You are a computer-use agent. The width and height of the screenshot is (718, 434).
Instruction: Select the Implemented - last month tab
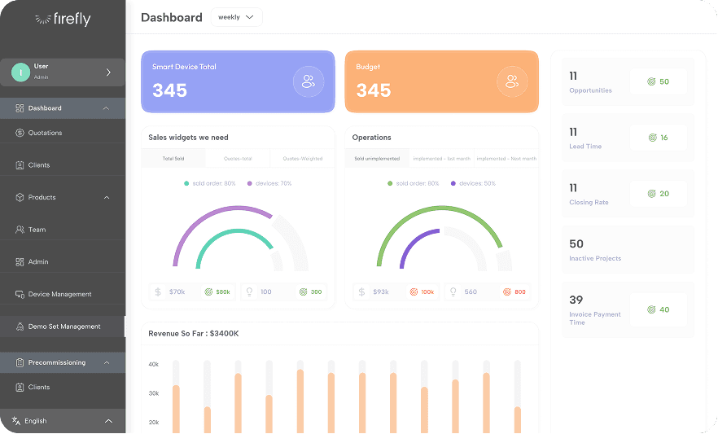pos(441,159)
